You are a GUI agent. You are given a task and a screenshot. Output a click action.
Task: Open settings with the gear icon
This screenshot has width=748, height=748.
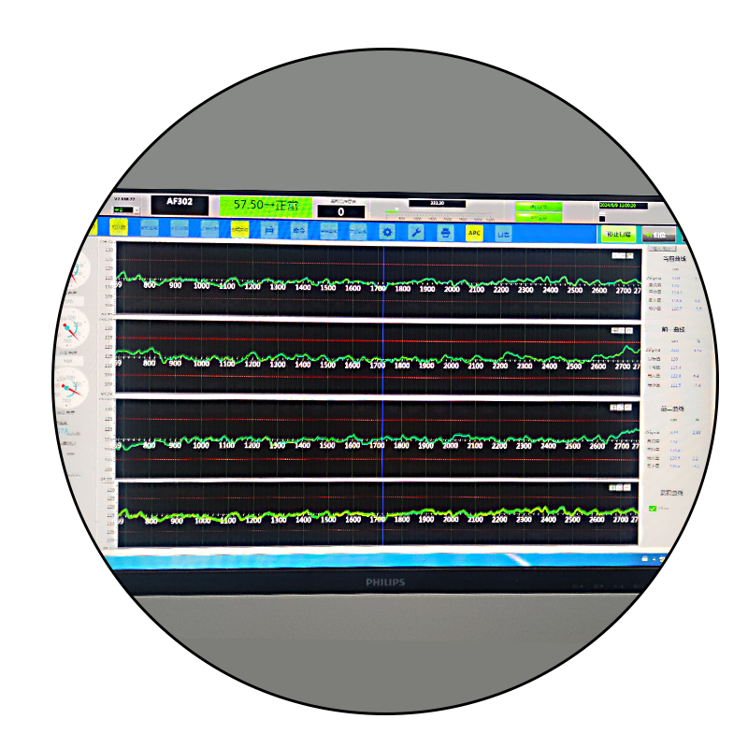[x=388, y=231]
